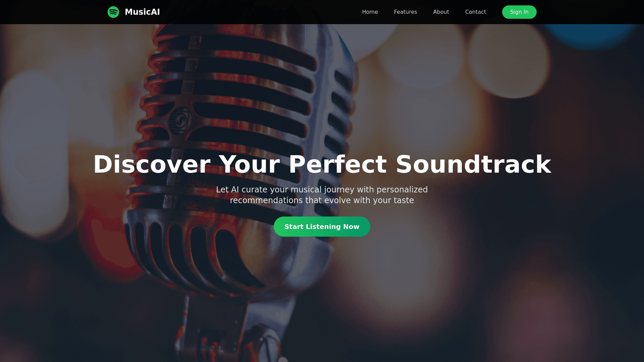Open the Home navigation link
The height and width of the screenshot is (362, 644).
pos(370,12)
